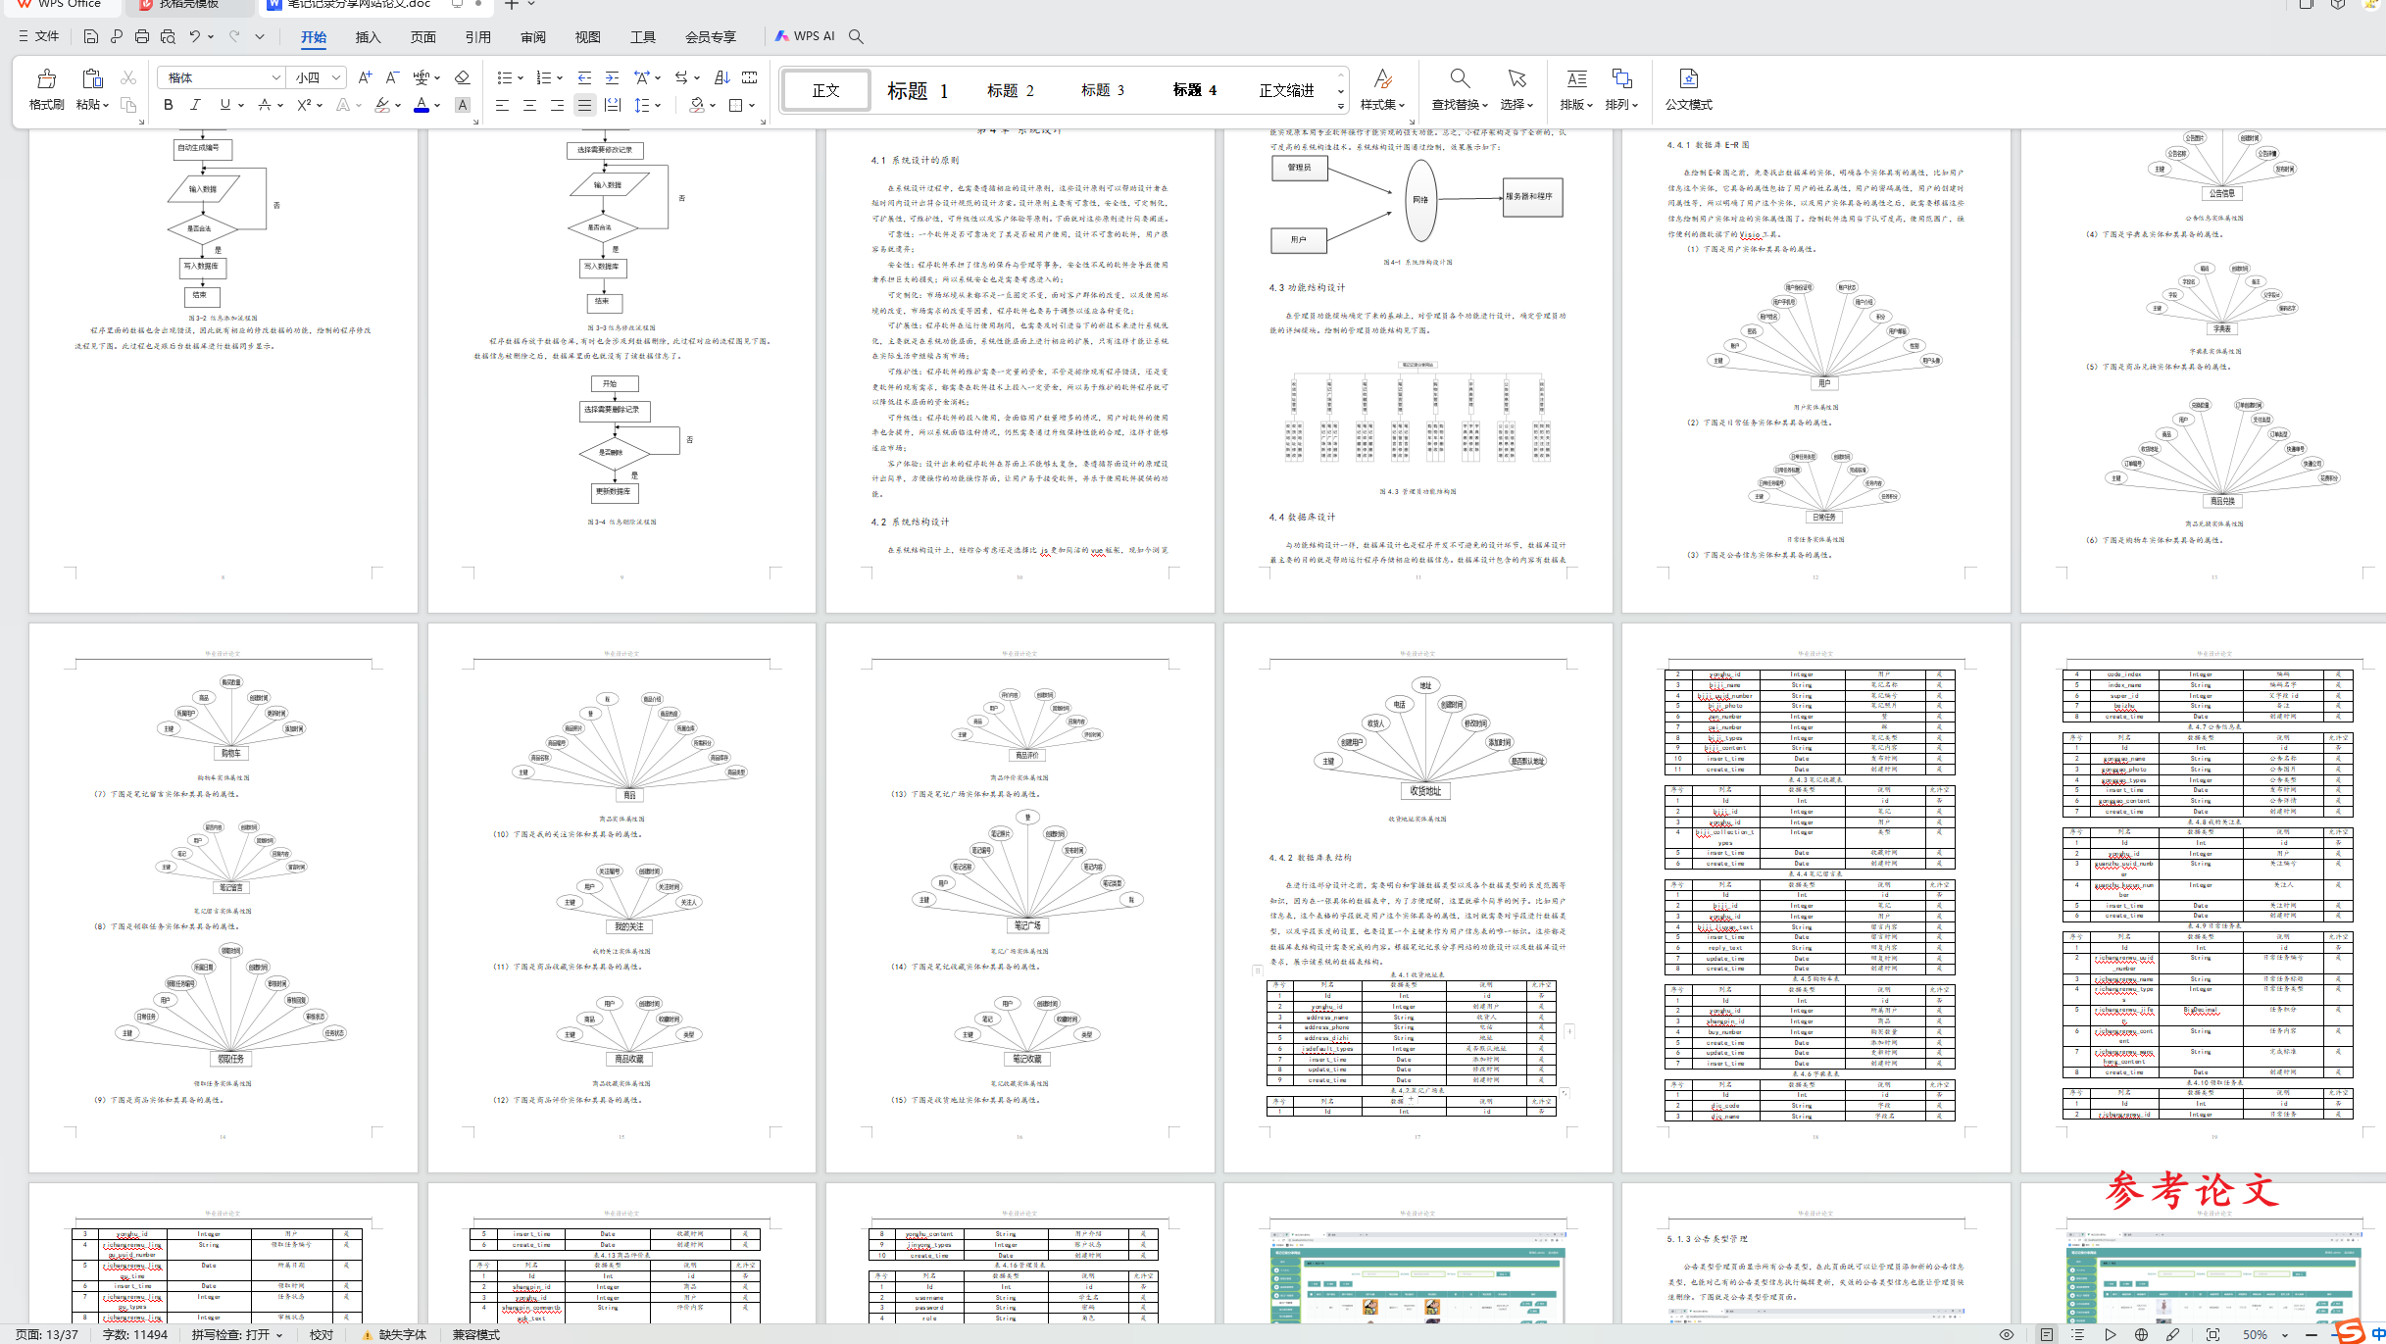The image size is (2386, 1344).
Task: Open the zoom percentage dropdown arrow at 50%
Action: (2284, 1334)
